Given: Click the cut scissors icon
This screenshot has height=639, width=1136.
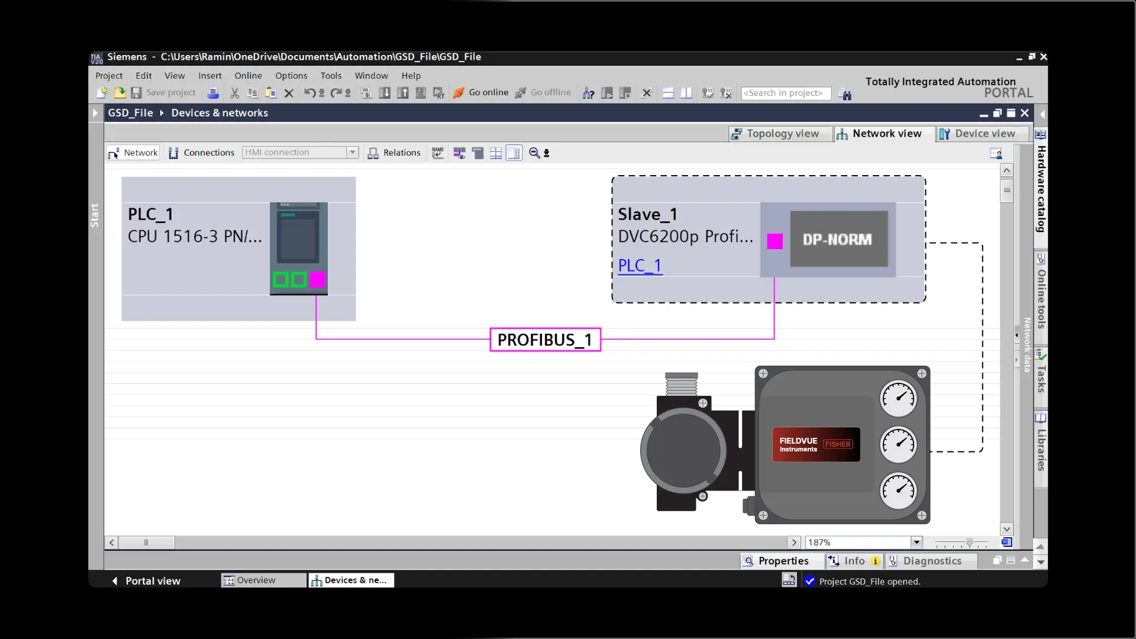Looking at the screenshot, I should [235, 93].
